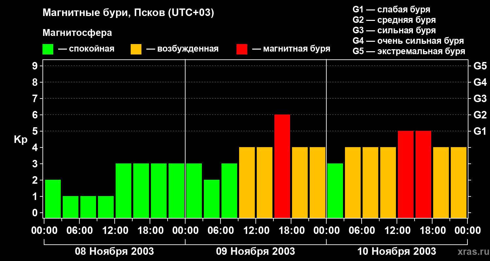Screen dimensions: 490x261
Task: Click the last orange bar on 09 November
Action: (318, 182)
